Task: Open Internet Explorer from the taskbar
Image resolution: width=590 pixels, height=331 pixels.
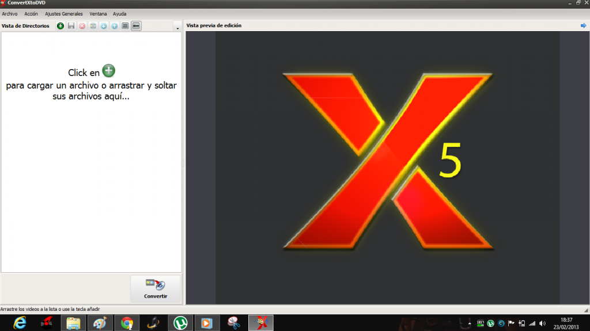Action: (x=20, y=323)
